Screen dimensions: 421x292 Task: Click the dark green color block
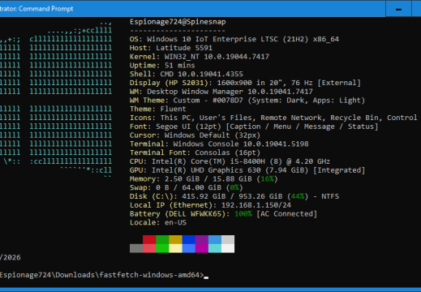(x=162, y=239)
